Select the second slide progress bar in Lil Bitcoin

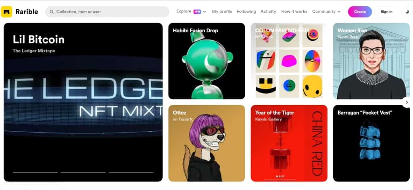click(x=83, y=172)
